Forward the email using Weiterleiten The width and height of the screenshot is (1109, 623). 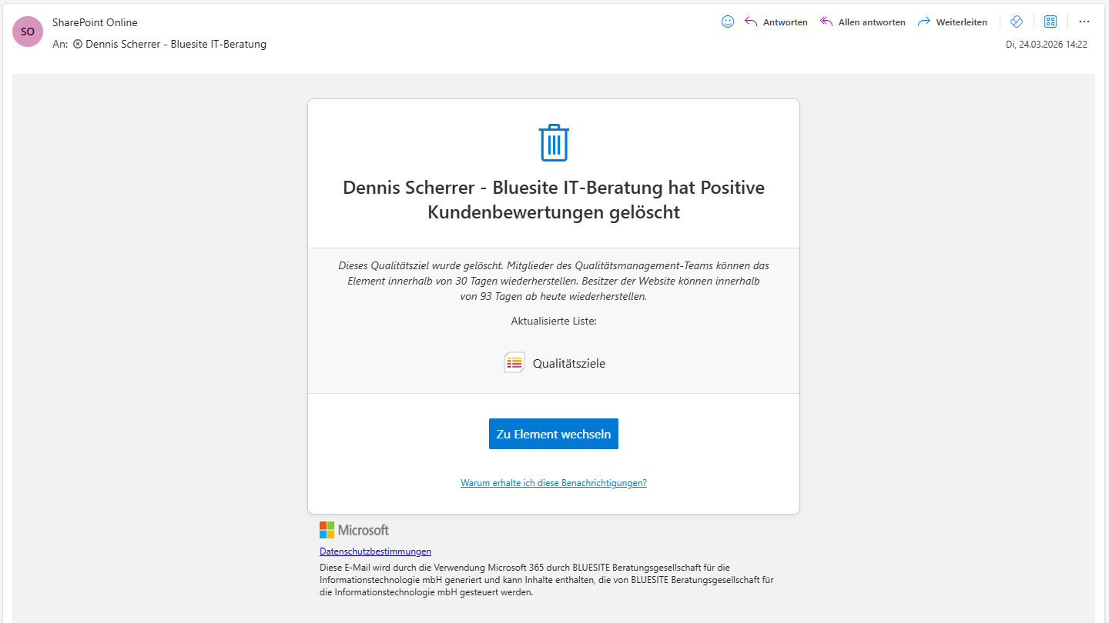[x=953, y=22]
